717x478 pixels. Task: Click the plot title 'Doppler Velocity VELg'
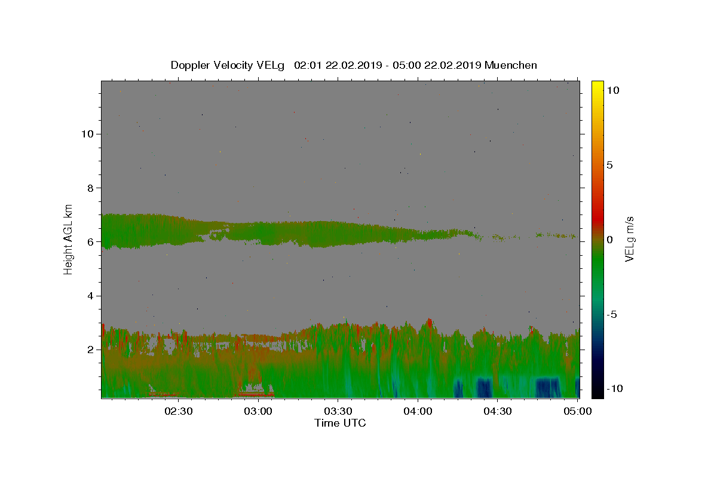[229, 65]
